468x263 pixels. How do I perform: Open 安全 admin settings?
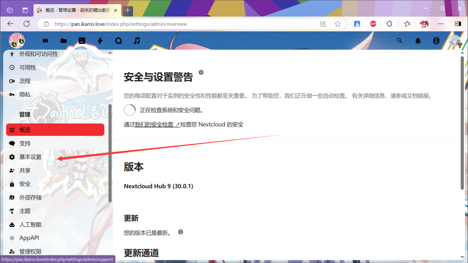click(55, 184)
